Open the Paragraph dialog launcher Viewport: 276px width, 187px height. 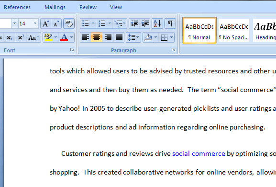174,50
